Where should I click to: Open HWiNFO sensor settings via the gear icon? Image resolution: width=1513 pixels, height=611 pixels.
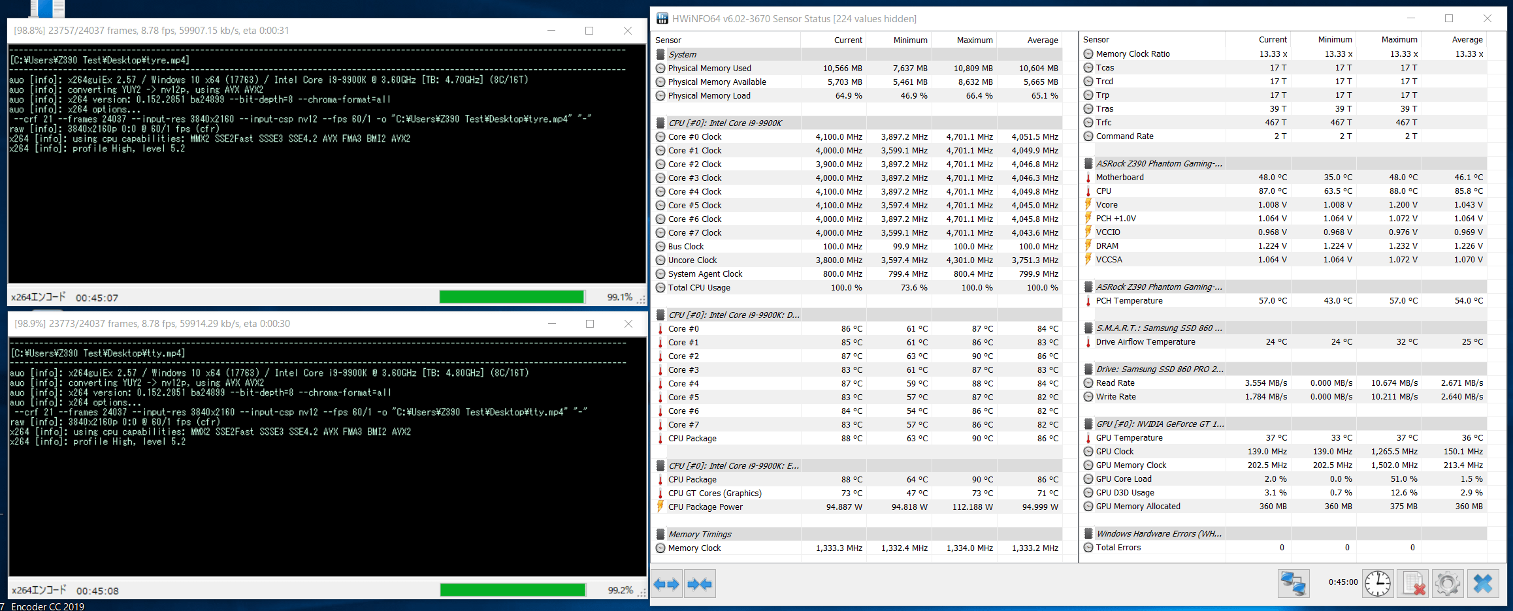tap(1448, 584)
